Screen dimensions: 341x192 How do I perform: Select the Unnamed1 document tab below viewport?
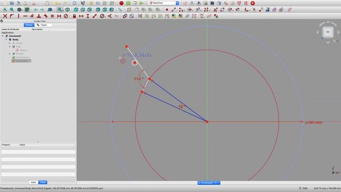coord(209,182)
